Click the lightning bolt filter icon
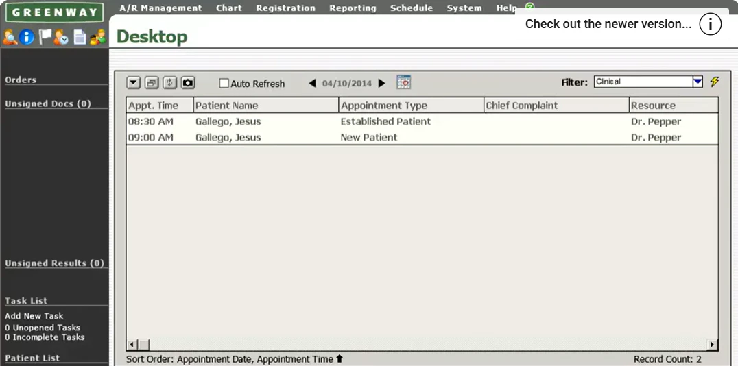 pyautogui.click(x=715, y=82)
